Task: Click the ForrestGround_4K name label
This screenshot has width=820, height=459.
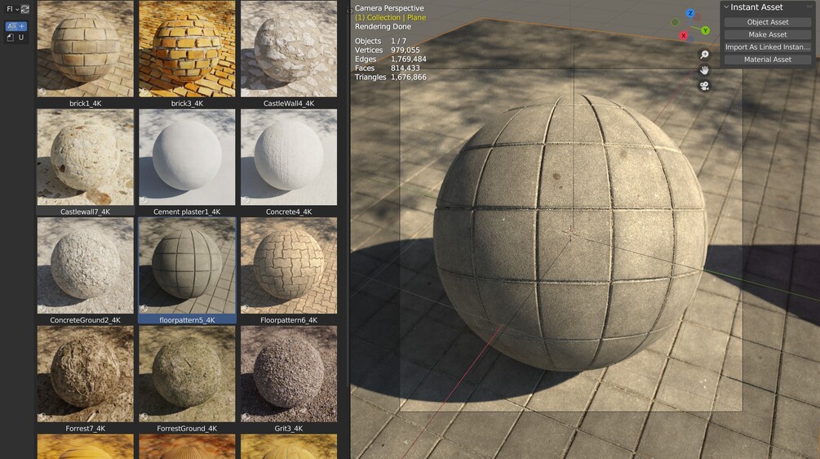Action: (x=187, y=429)
